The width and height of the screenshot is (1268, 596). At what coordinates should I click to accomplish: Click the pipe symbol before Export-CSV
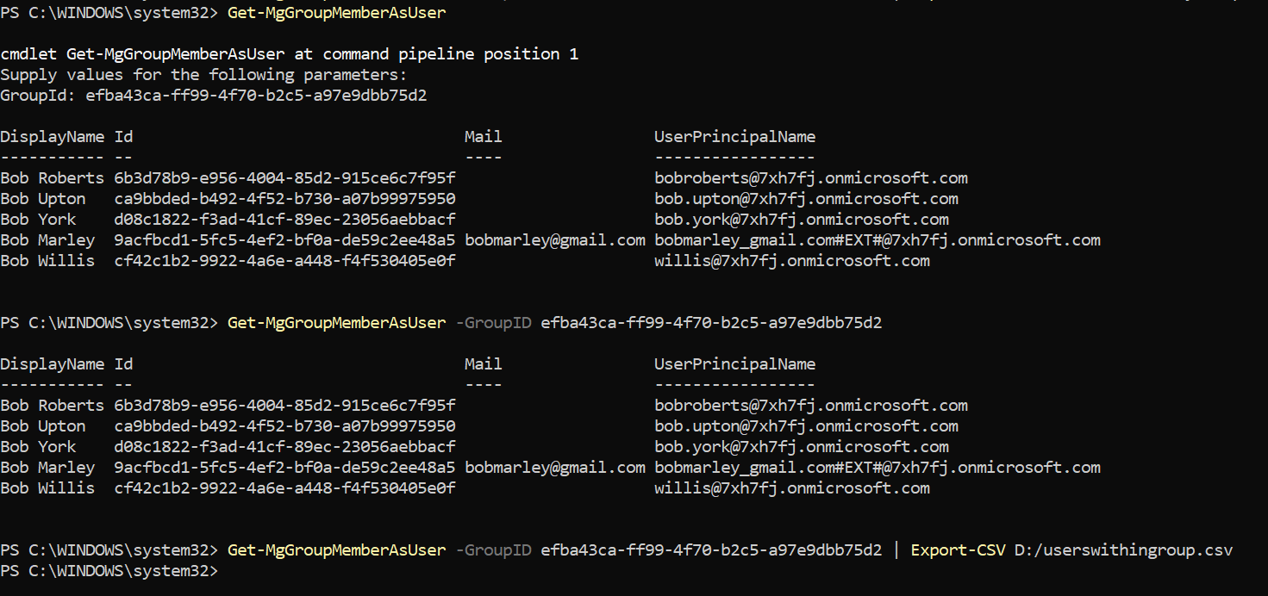click(896, 550)
